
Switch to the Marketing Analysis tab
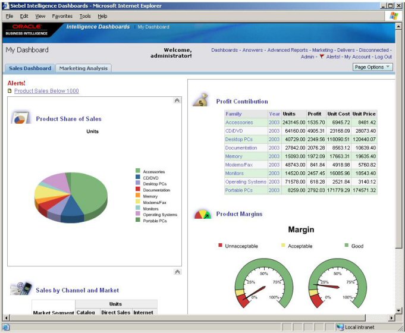(x=83, y=68)
